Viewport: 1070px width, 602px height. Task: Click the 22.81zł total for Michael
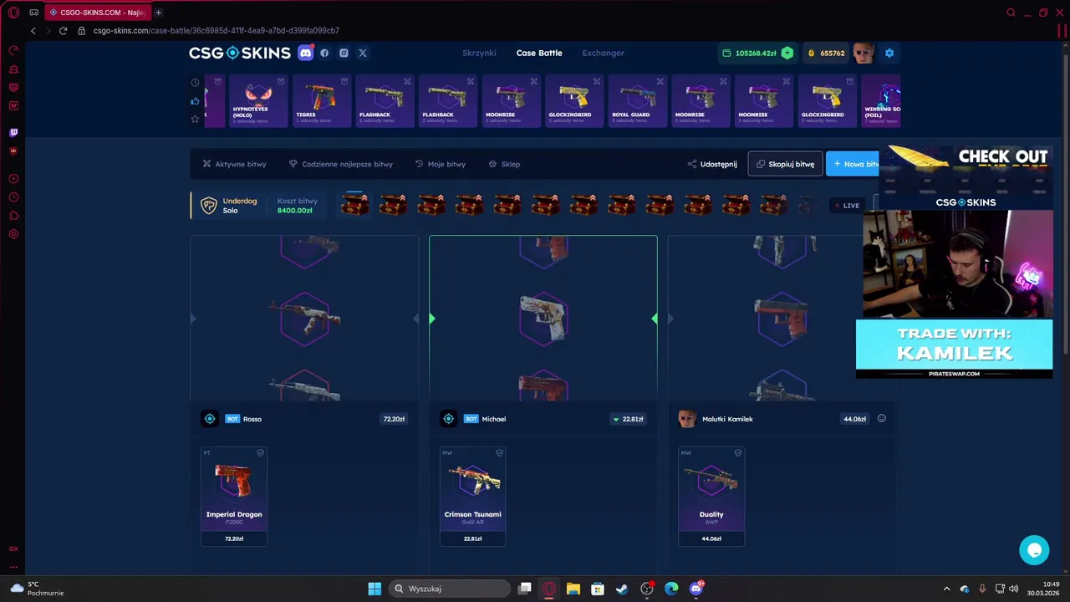pyautogui.click(x=628, y=419)
